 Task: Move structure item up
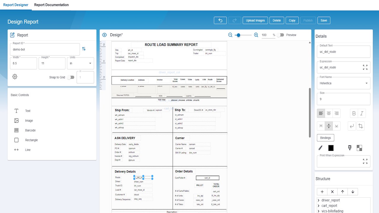pyautogui.click(x=343, y=192)
